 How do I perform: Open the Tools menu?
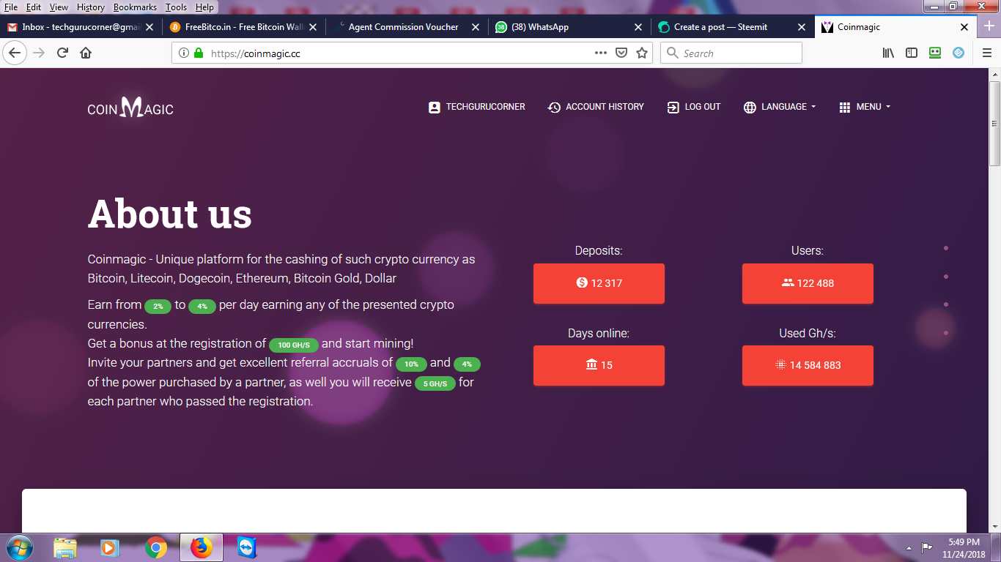(x=176, y=7)
